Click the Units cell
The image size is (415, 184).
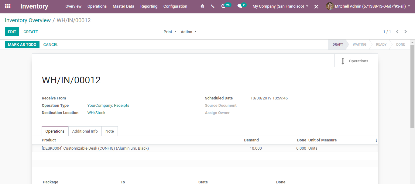313,148
